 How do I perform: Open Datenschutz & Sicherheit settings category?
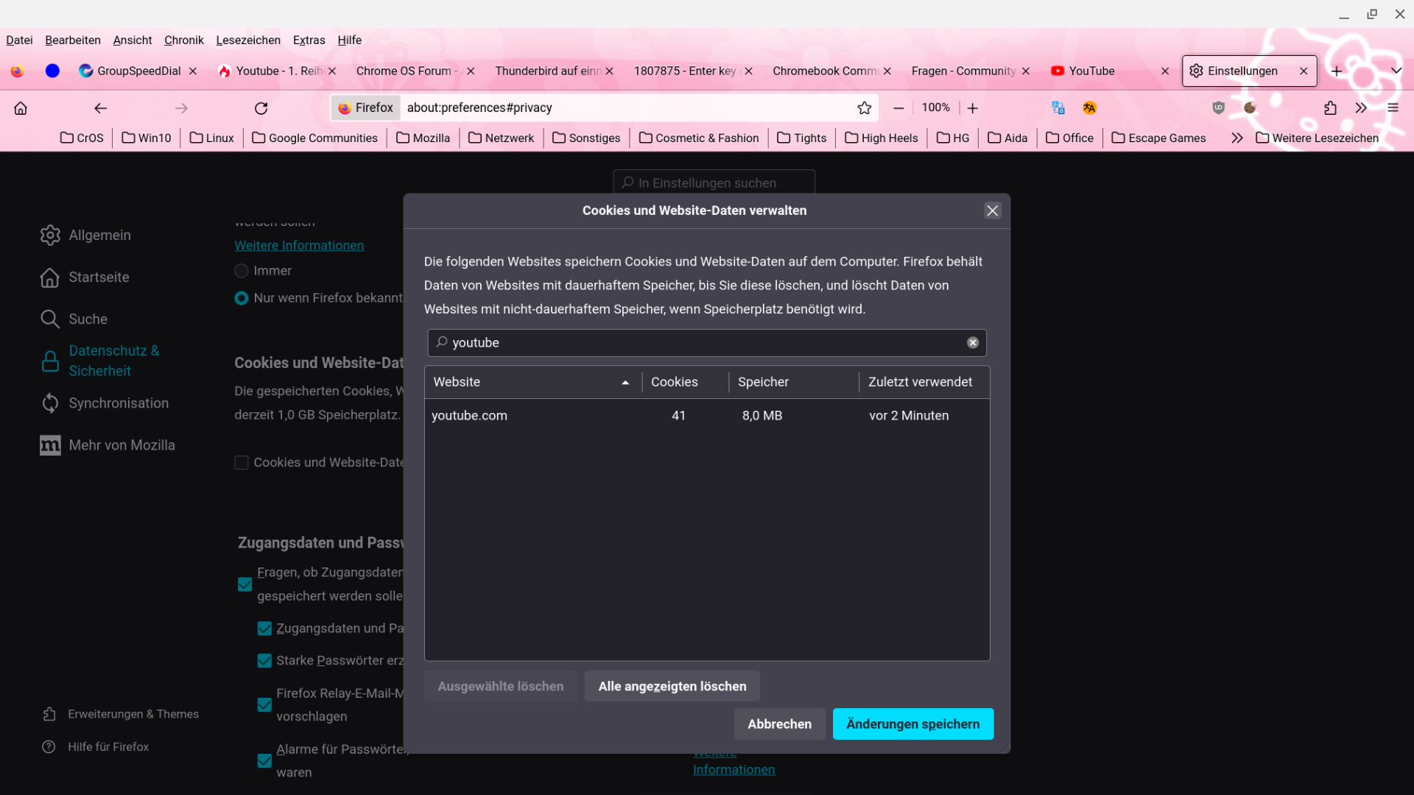[x=113, y=361]
